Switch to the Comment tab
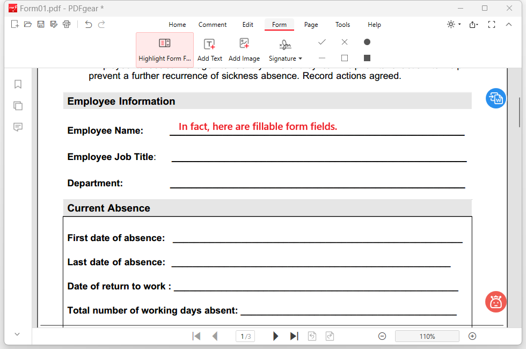526x349 pixels. point(213,25)
